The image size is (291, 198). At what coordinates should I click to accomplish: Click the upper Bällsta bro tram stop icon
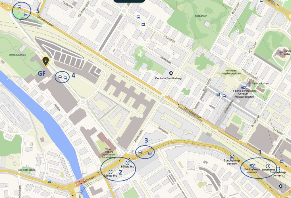(128, 163)
